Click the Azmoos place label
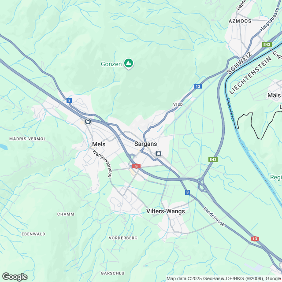This screenshot has height=282, width=282. pos(240,21)
